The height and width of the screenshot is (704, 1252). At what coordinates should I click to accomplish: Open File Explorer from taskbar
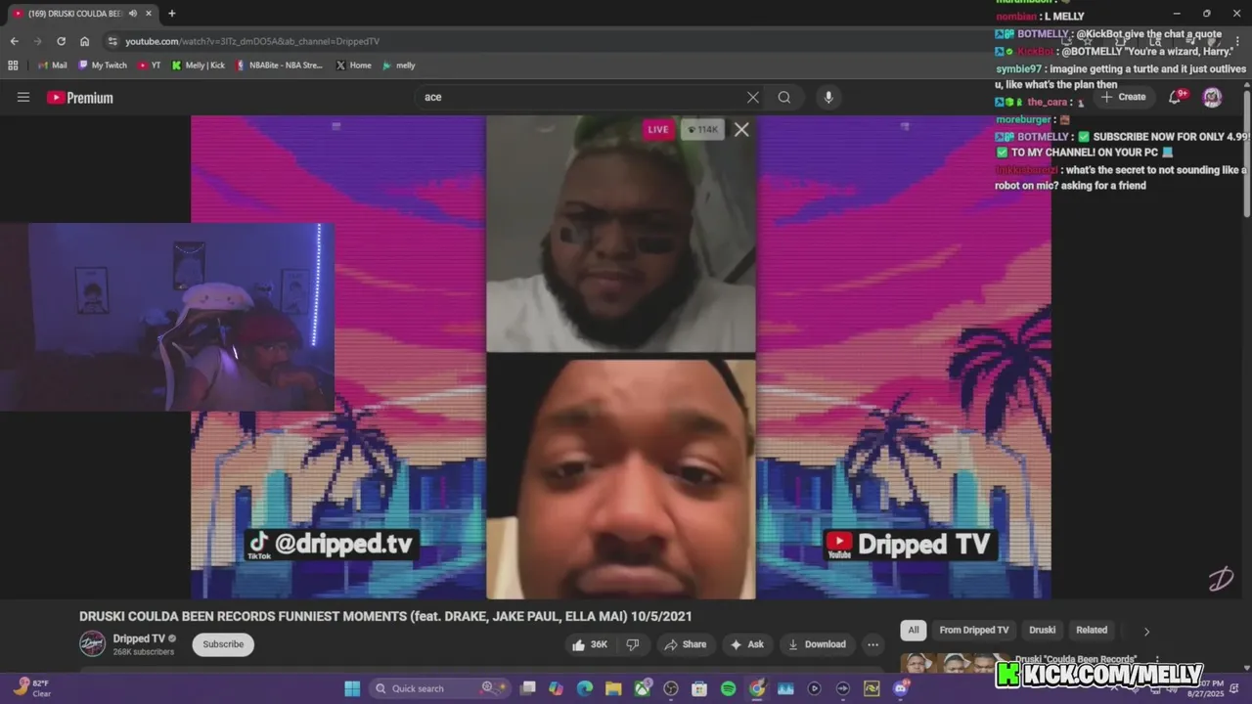613,688
